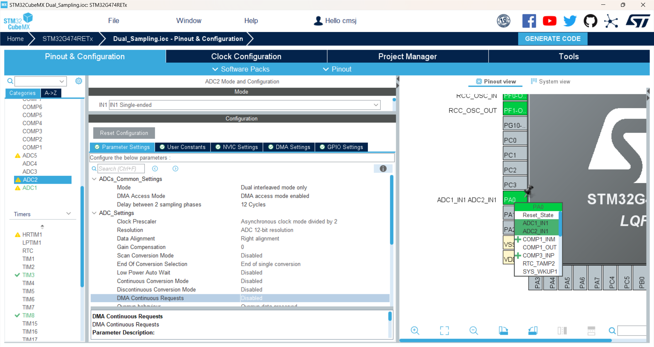Screen dimensions: 654x347
Task: Open the Help menu
Action: (x=251, y=21)
